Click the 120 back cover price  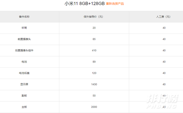coord(94,73)
